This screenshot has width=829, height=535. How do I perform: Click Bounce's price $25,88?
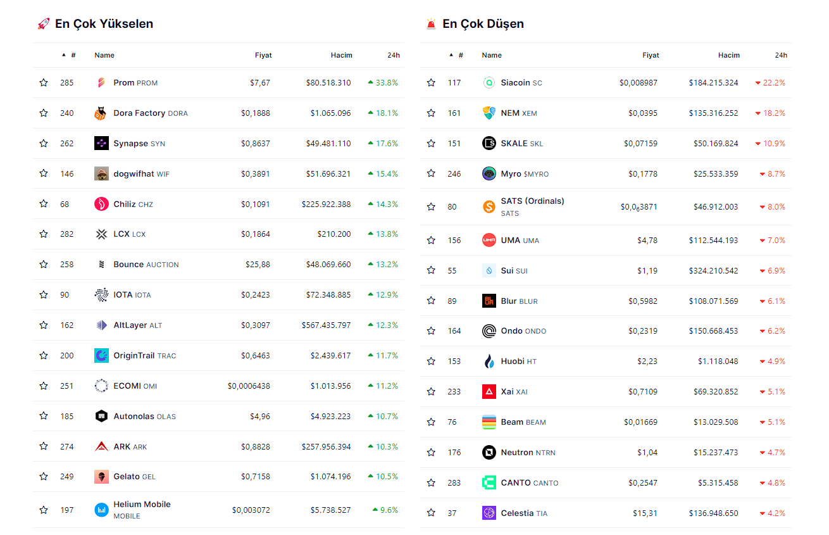click(x=258, y=265)
